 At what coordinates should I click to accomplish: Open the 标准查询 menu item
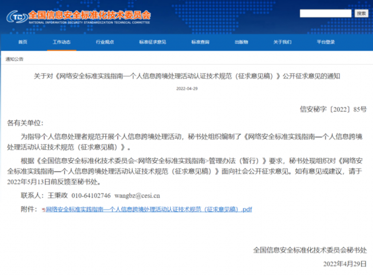(200, 42)
